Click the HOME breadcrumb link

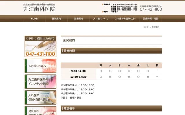click(145, 27)
